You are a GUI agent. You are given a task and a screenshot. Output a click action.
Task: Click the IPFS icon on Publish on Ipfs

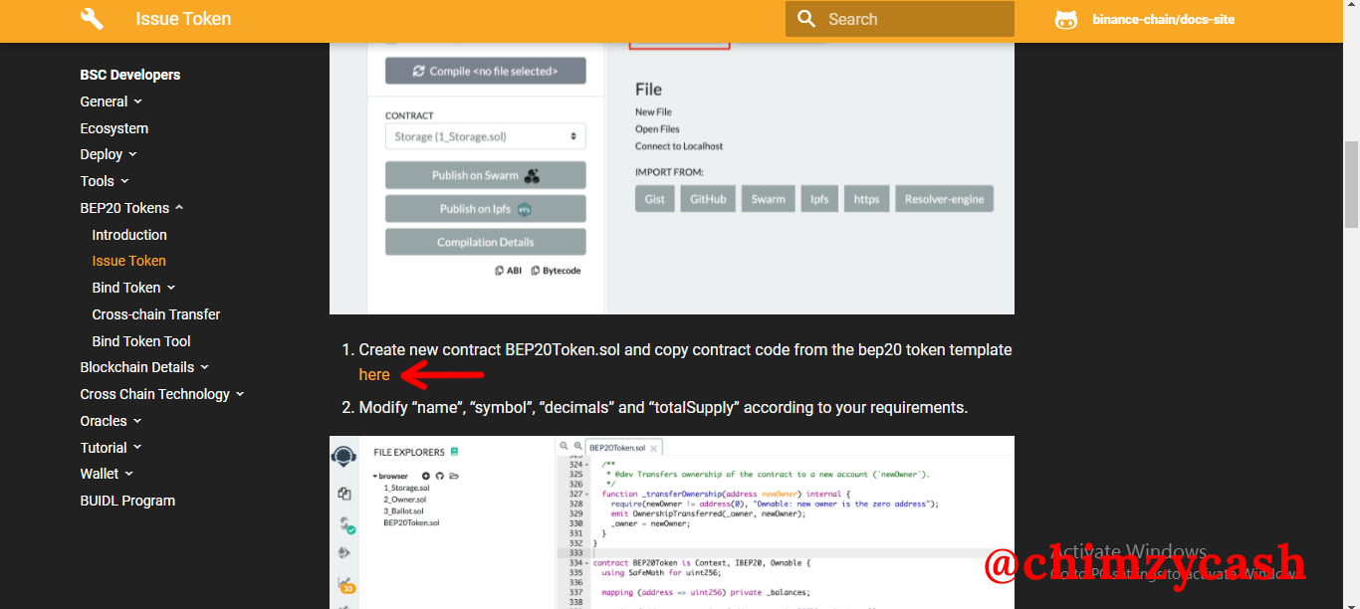tap(525, 209)
